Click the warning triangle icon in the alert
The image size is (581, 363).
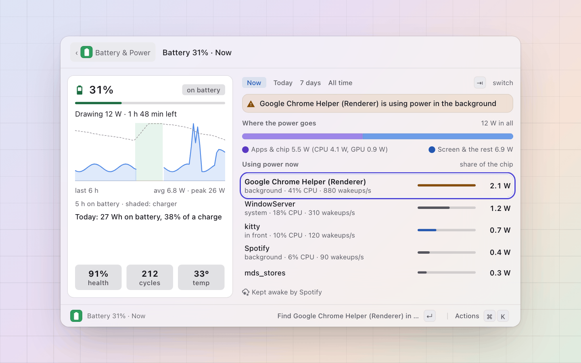[251, 104]
